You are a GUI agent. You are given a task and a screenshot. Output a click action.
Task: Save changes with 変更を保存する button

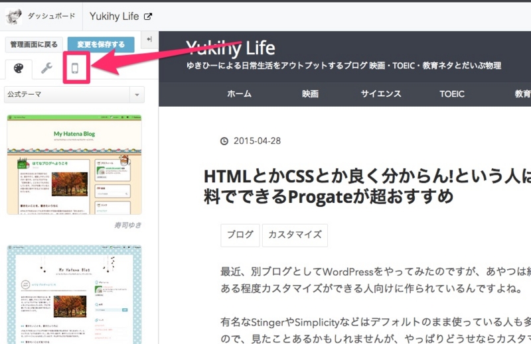tap(101, 44)
